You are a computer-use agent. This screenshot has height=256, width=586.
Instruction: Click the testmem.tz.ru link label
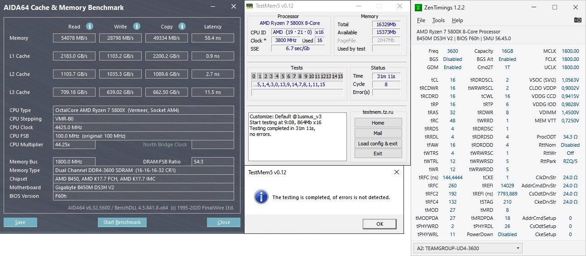(378, 112)
